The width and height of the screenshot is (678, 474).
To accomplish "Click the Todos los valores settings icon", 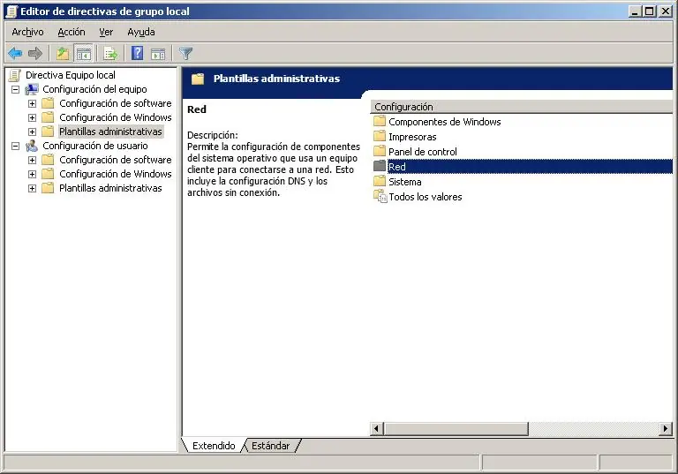I will (x=380, y=196).
